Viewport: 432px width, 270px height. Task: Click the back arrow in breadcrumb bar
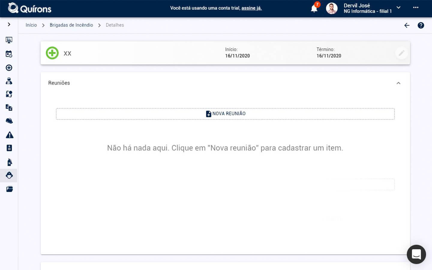click(407, 25)
